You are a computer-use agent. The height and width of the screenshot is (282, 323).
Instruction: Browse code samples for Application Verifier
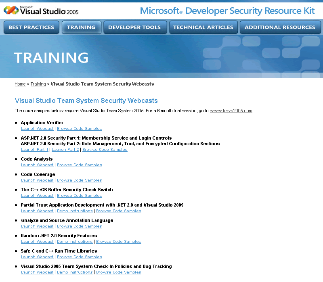pyautogui.click(x=80, y=129)
